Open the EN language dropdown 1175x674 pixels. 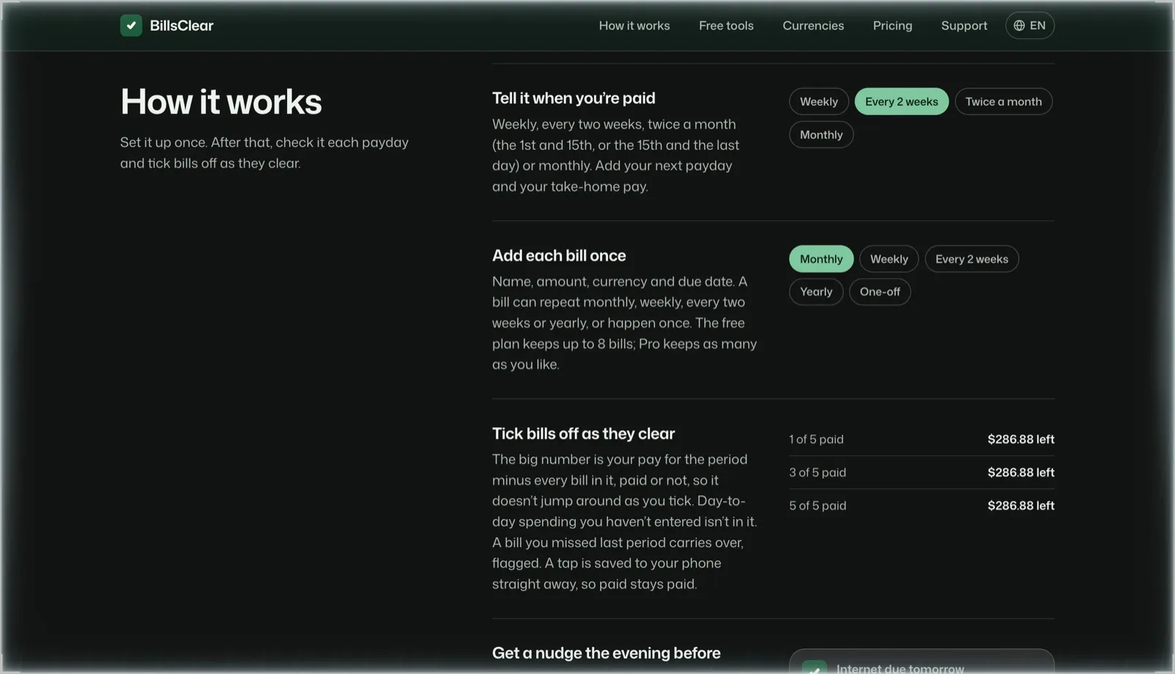[1030, 26]
